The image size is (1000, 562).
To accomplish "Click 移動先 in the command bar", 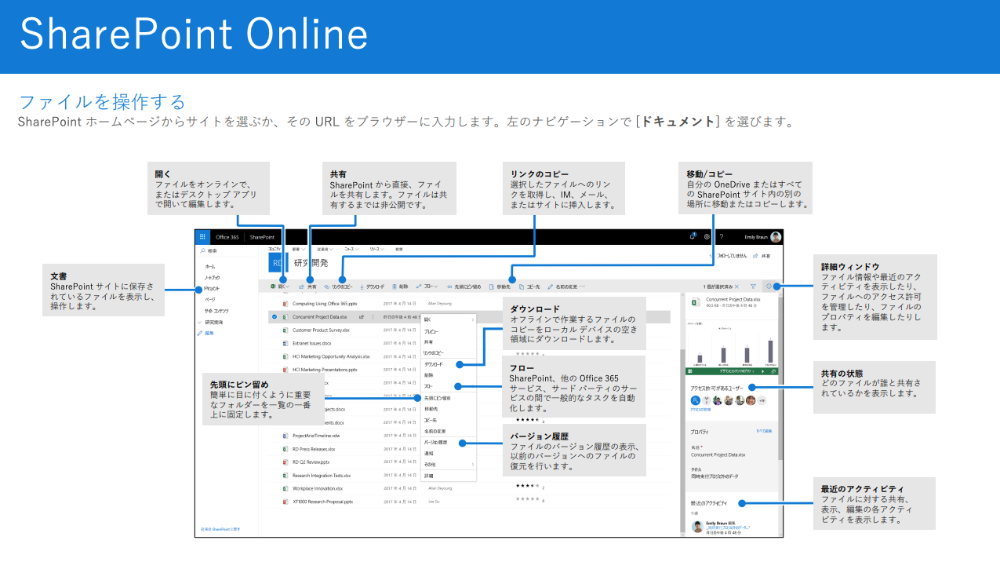I will coord(500,286).
